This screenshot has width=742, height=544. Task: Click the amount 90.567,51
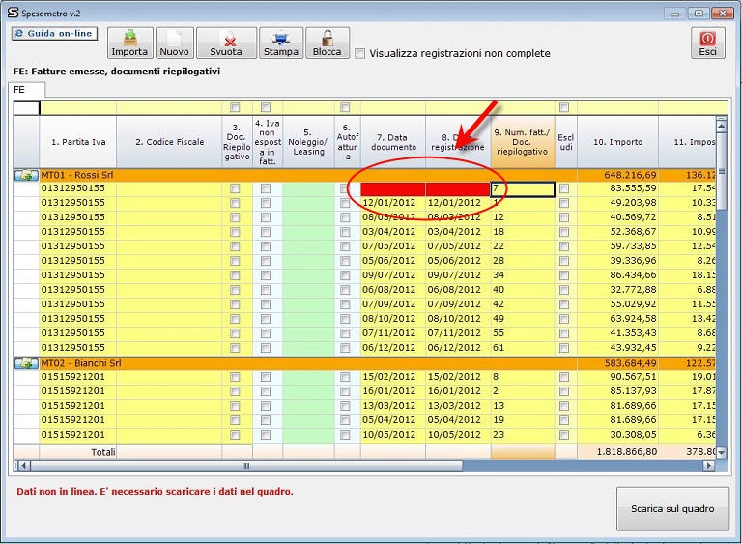633,377
